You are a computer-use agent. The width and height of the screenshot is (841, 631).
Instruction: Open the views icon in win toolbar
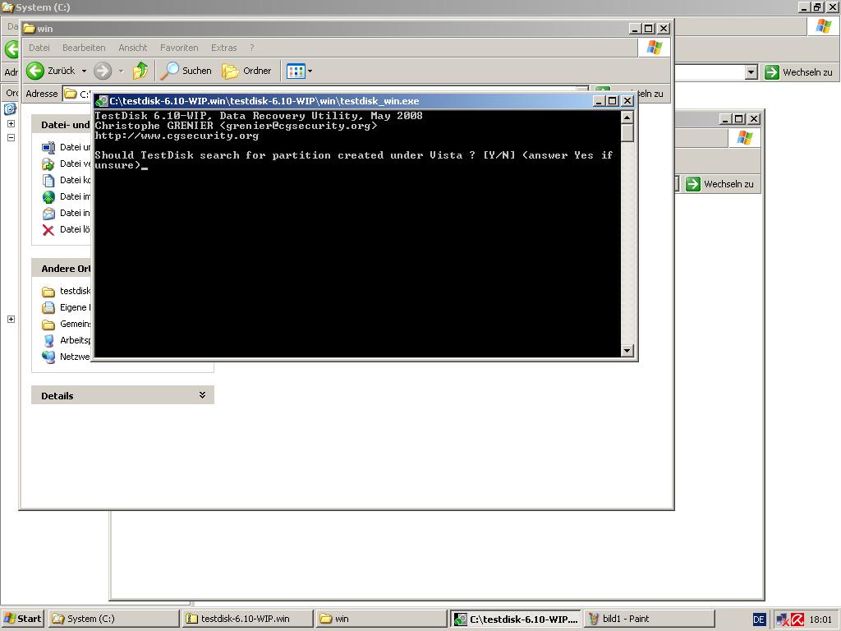296,71
